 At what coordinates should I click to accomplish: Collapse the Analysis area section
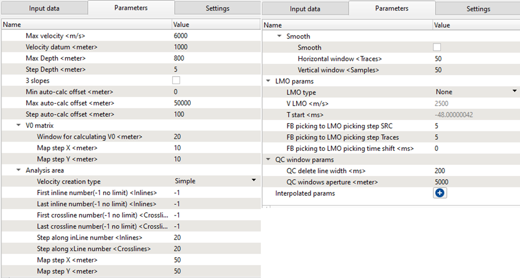pyautogui.click(x=18, y=170)
